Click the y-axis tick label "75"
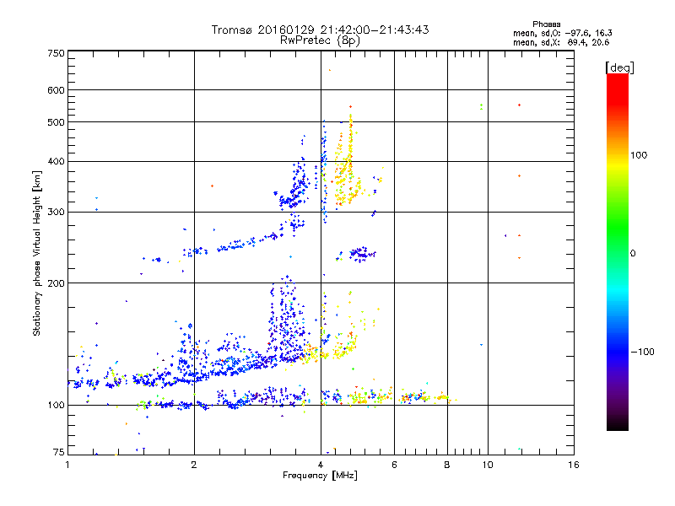 pyautogui.click(x=59, y=452)
